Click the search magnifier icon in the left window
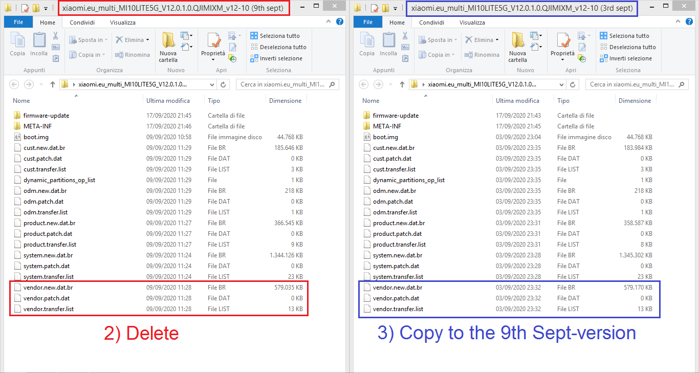 (332, 85)
